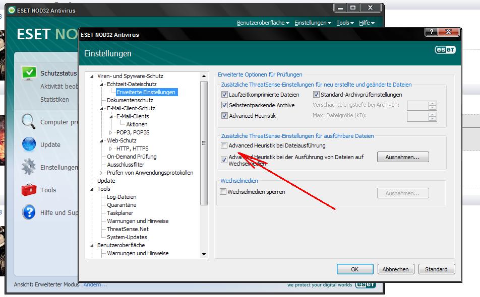
Task: Expand the HTTP, HTTPS tree node
Action: 111,148
